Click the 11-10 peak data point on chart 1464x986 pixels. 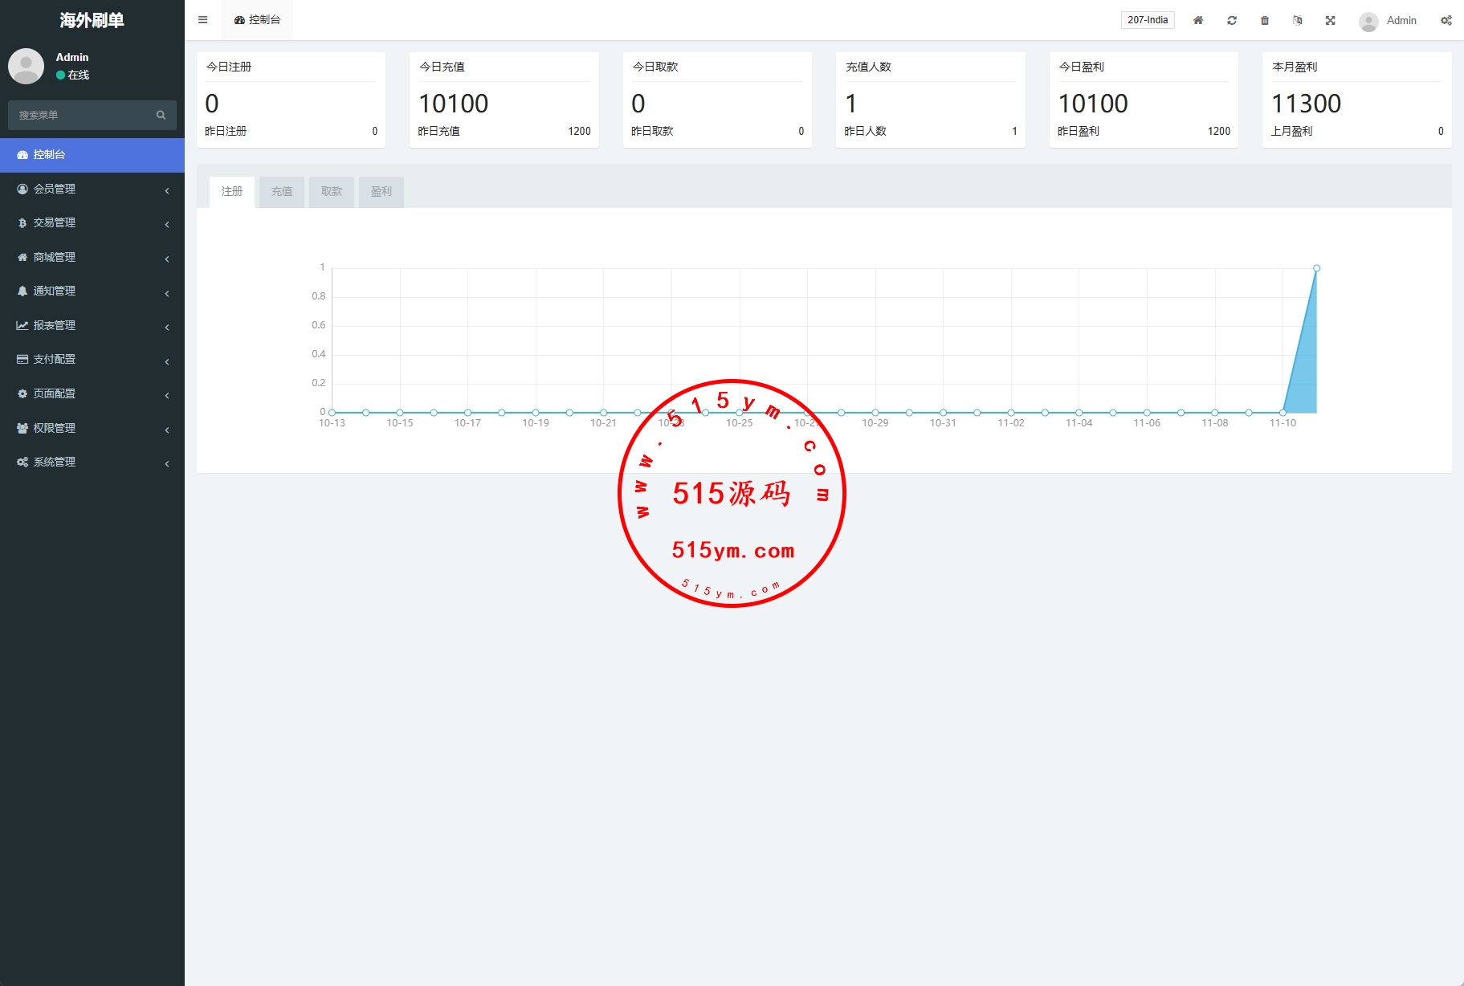(1316, 268)
